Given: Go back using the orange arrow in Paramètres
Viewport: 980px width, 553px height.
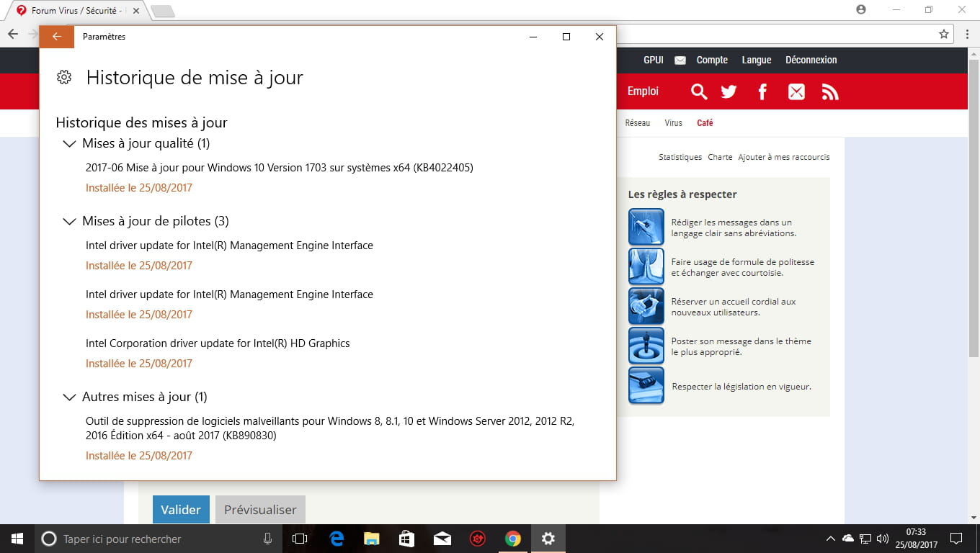Looking at the screenshot, I should pyautogui.click(x=56, y=37).
